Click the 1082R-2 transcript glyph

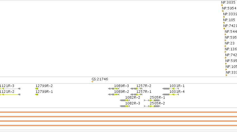click(x=125, y=100)
